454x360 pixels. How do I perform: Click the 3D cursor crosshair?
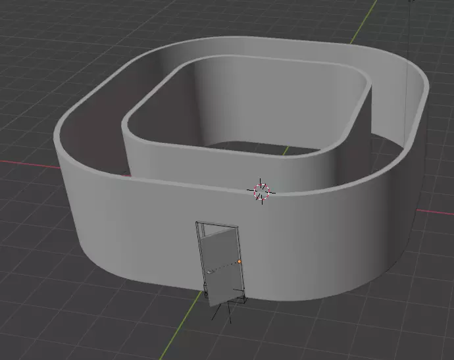click(261, 192)
